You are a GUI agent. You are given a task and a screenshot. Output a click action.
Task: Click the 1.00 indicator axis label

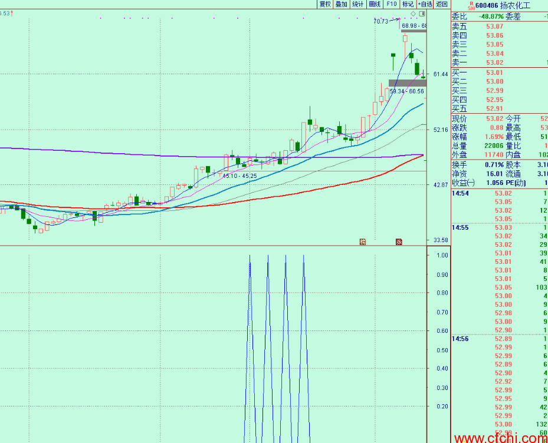pos(442,256)
